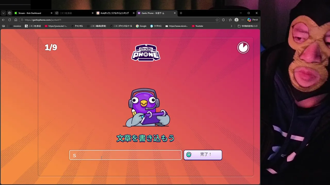
Task: Reload the current page
Action: click(x=10, y=20)
